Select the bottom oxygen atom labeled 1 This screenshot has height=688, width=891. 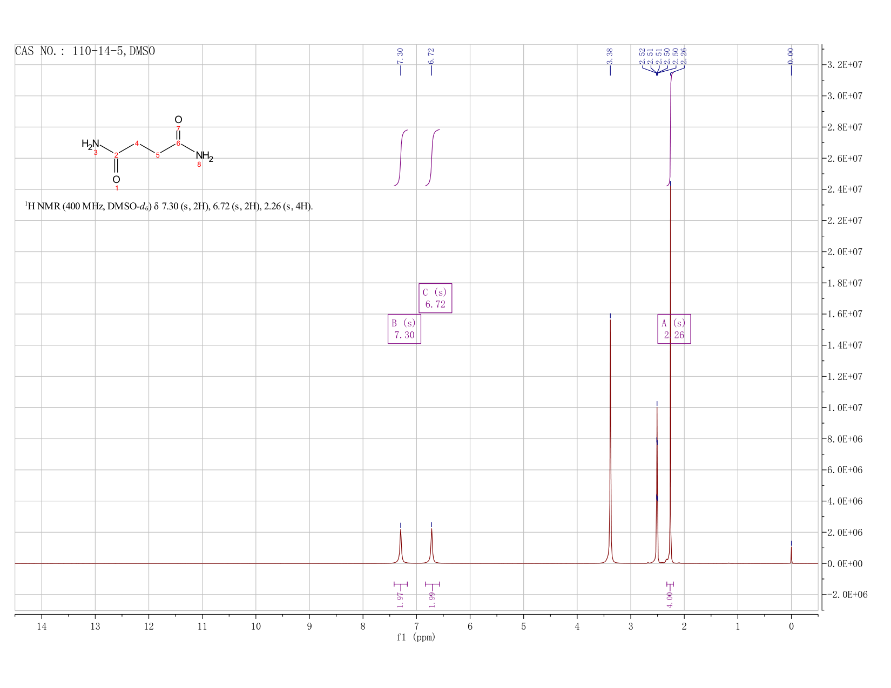(x=116, y=180)
